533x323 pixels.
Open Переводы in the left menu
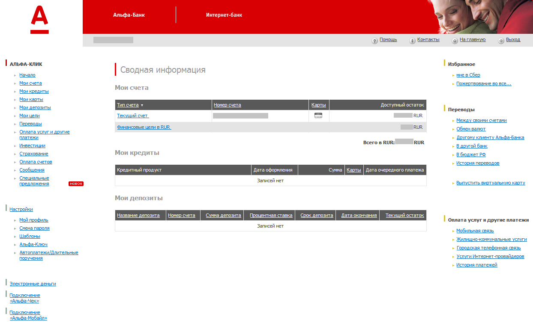point(30,124)
